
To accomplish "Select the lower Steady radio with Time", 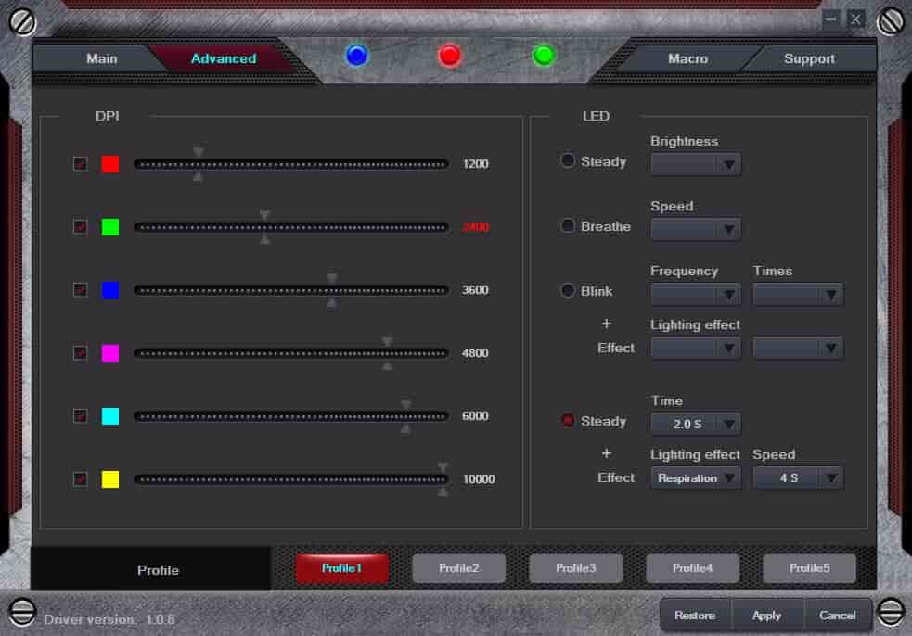I will pyautogui.click(x=568, y=420).
